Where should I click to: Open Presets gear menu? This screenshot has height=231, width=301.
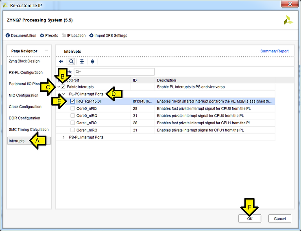pyautogui.click(x=42, y=36)
